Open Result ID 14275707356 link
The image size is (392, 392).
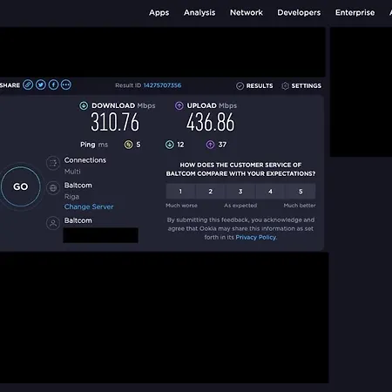[162, 85]
